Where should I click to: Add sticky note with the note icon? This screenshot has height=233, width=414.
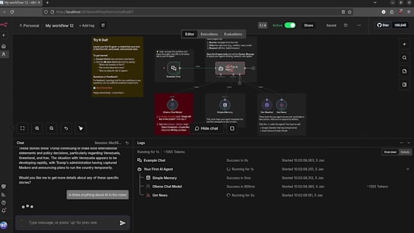(x=404, y=71)
